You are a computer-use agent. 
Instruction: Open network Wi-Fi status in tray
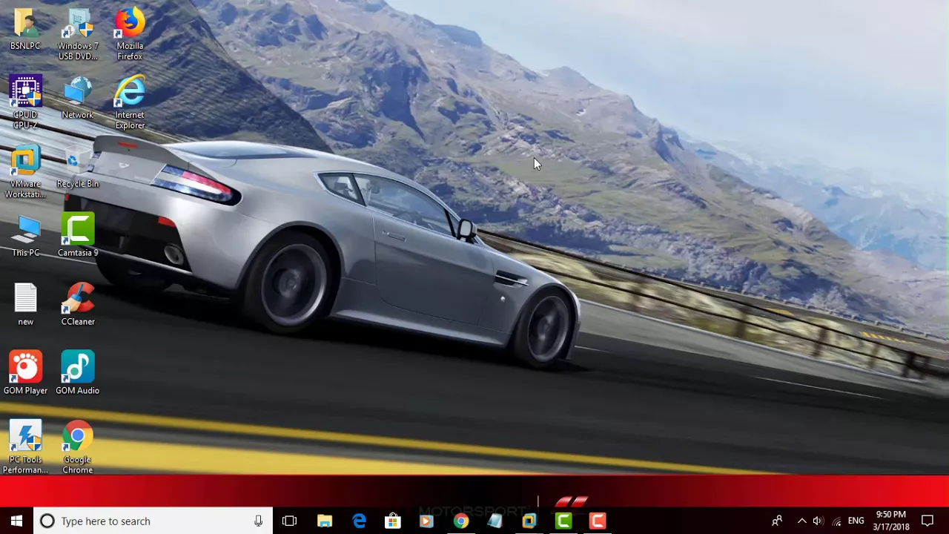836,521
